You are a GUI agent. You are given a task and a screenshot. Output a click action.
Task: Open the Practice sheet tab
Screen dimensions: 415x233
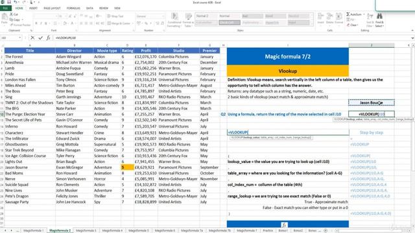(268, 230)
